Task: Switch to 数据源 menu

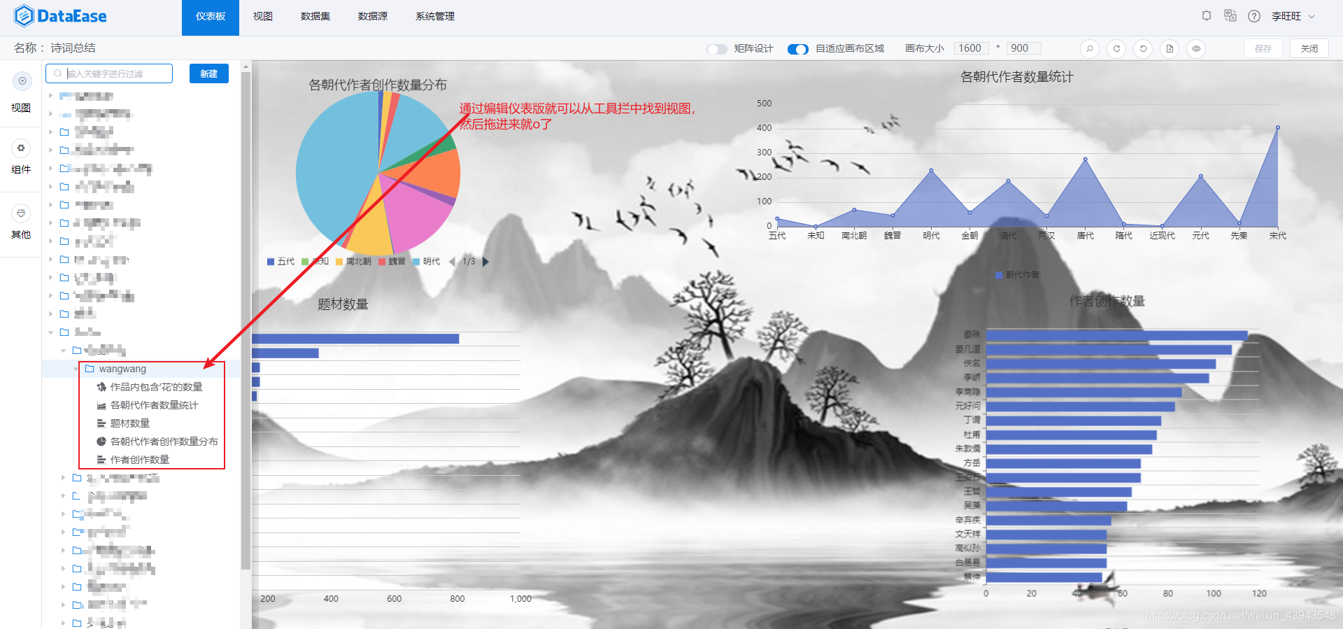Action: (373, 16)
